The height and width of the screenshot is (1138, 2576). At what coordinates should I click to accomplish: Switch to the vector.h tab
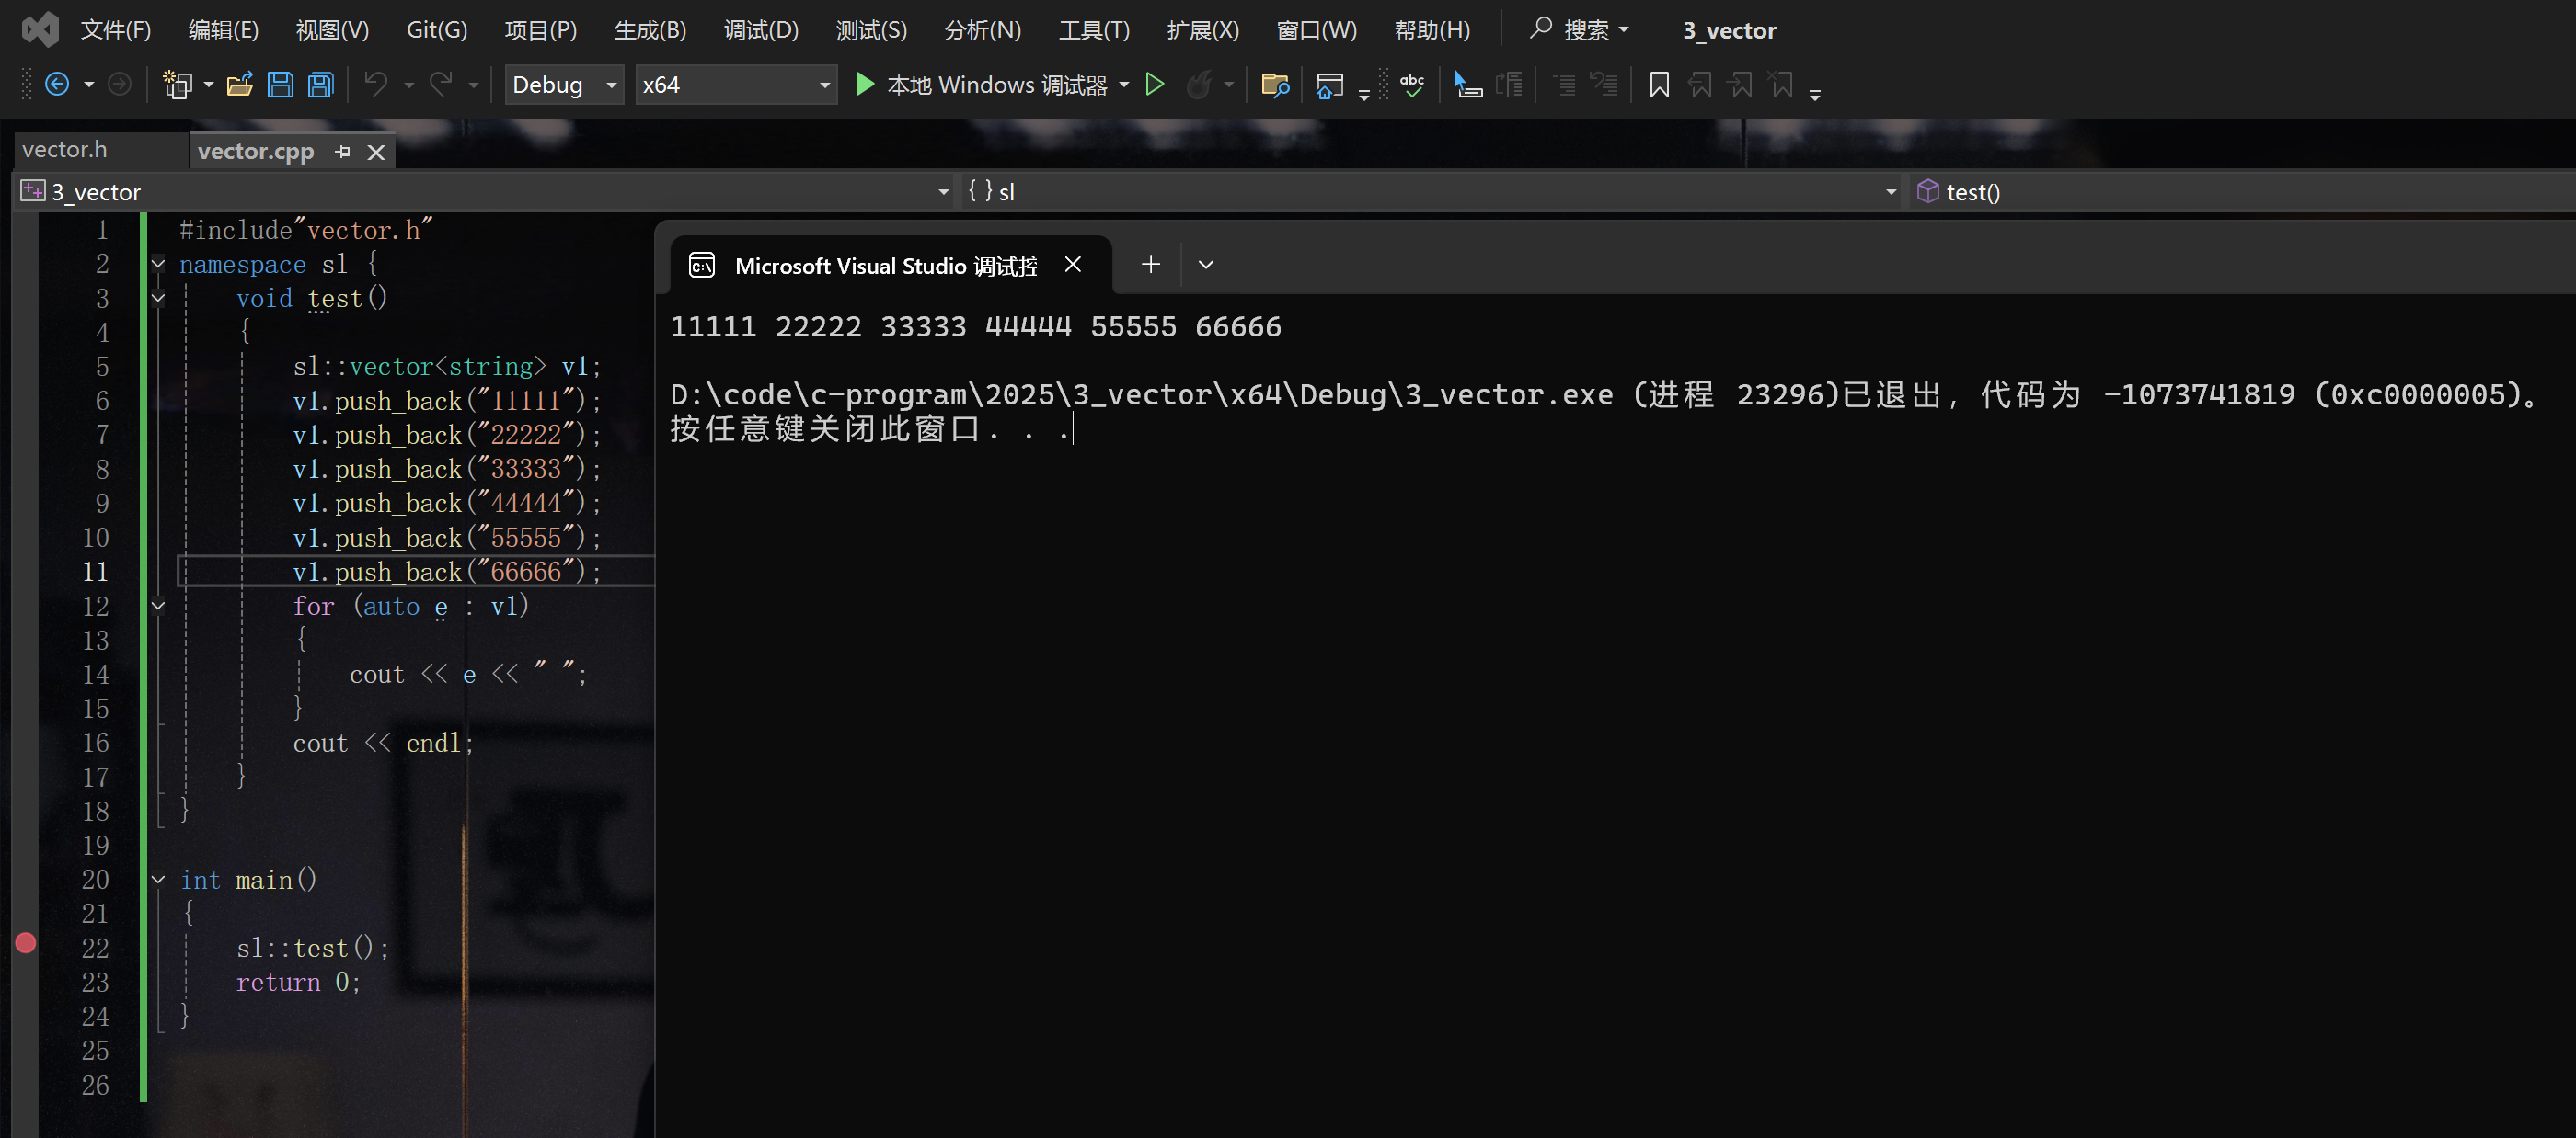pos(65,150)
